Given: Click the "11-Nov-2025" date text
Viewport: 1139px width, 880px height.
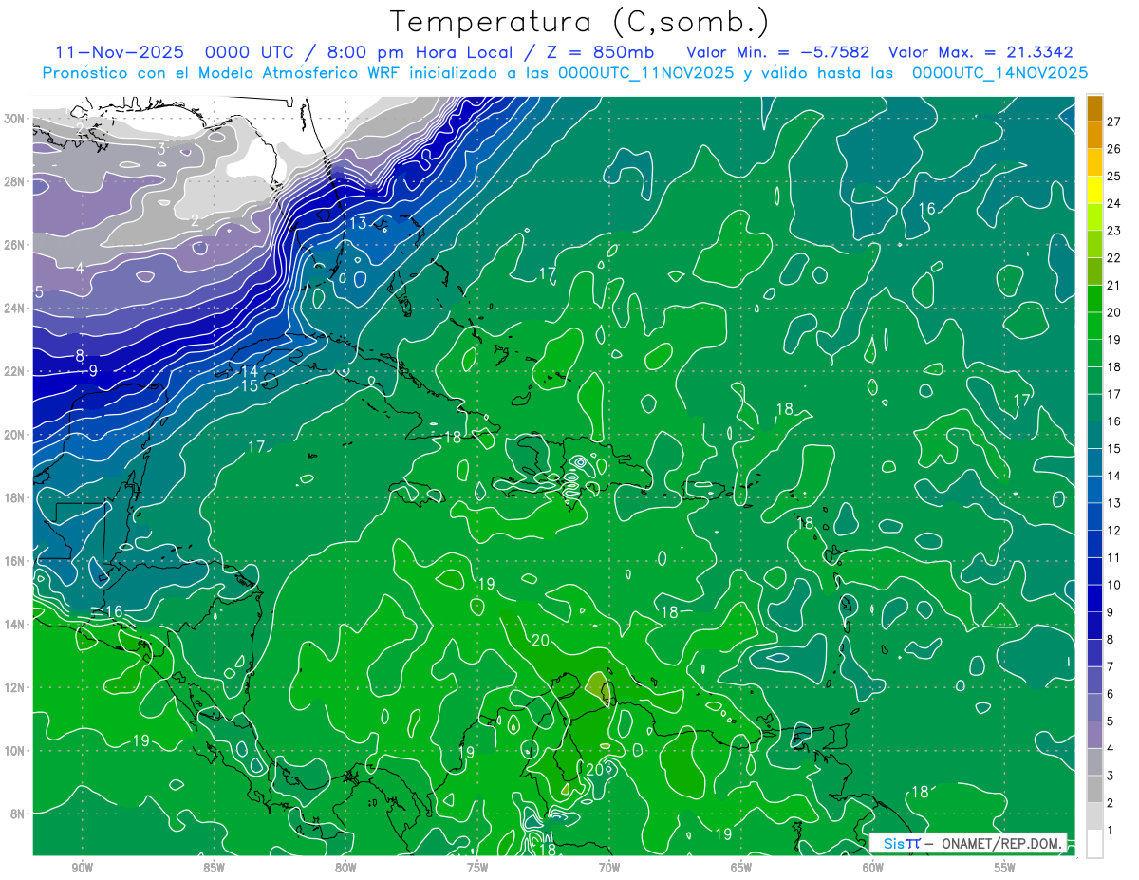Looking at the screenshot, I should coord(120,52).
